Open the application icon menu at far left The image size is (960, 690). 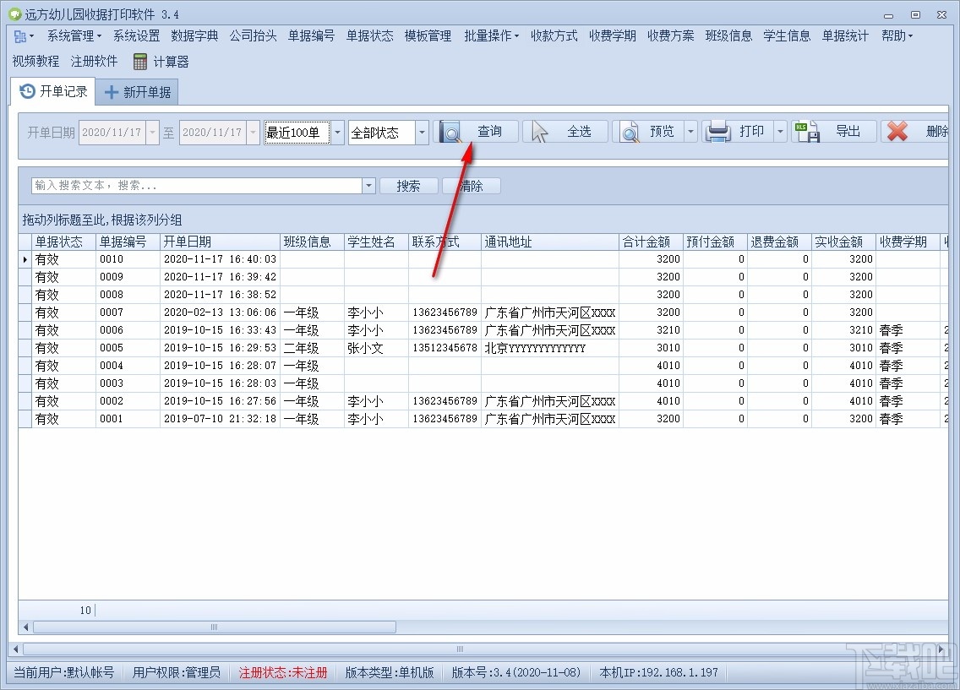click(x=24, y=36)
